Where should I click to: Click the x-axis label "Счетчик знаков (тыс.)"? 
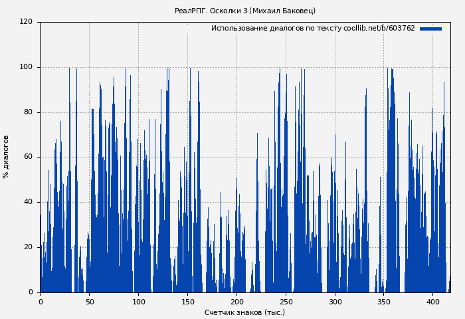[x=244, y=312]
